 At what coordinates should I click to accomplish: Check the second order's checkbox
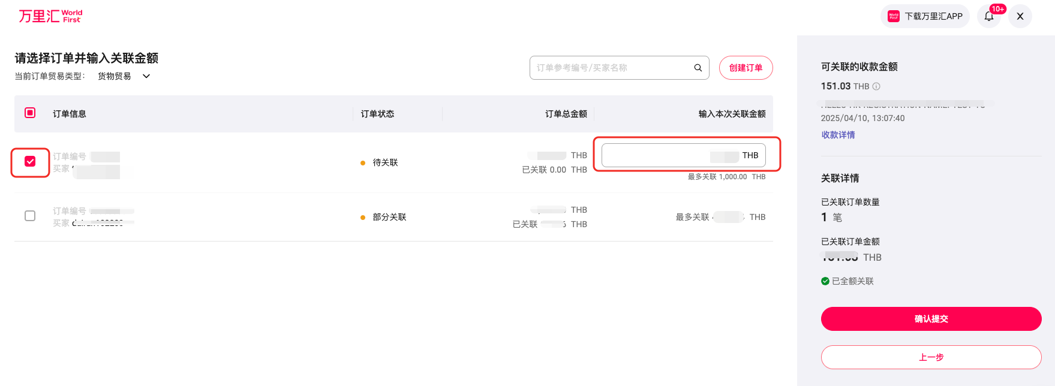(x=30, y=216)
